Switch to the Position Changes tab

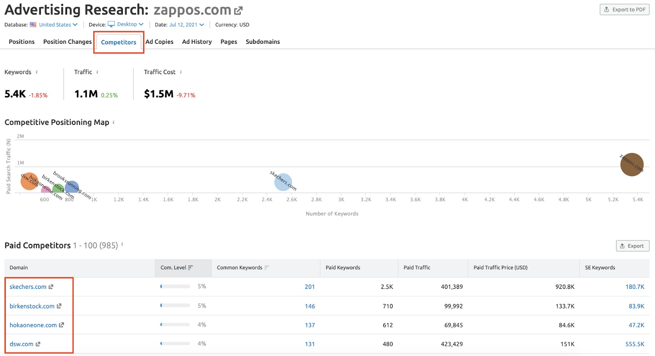point(68,42)
